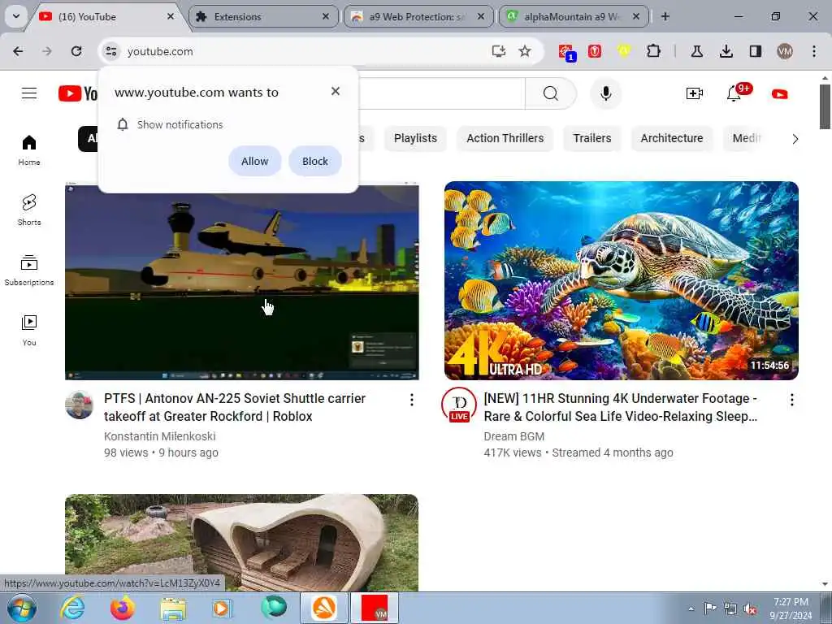This screenshot has width=832, height=624.
Task: Open the red extension icon with badge 1
Action: 566,52
